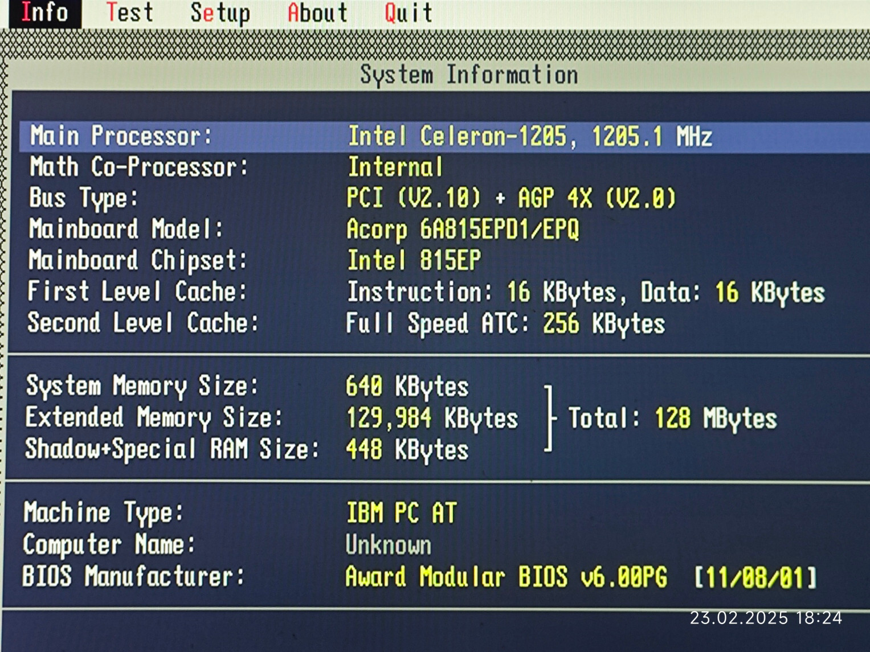The height and width of the screenshot is (652, 870).
Task: Click the Machine Type label
Action: [x=104, y=512]
